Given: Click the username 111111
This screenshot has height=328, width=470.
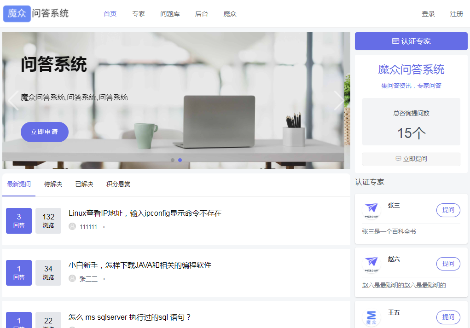Looking at the screenshot, I should (x=88, y=227).
